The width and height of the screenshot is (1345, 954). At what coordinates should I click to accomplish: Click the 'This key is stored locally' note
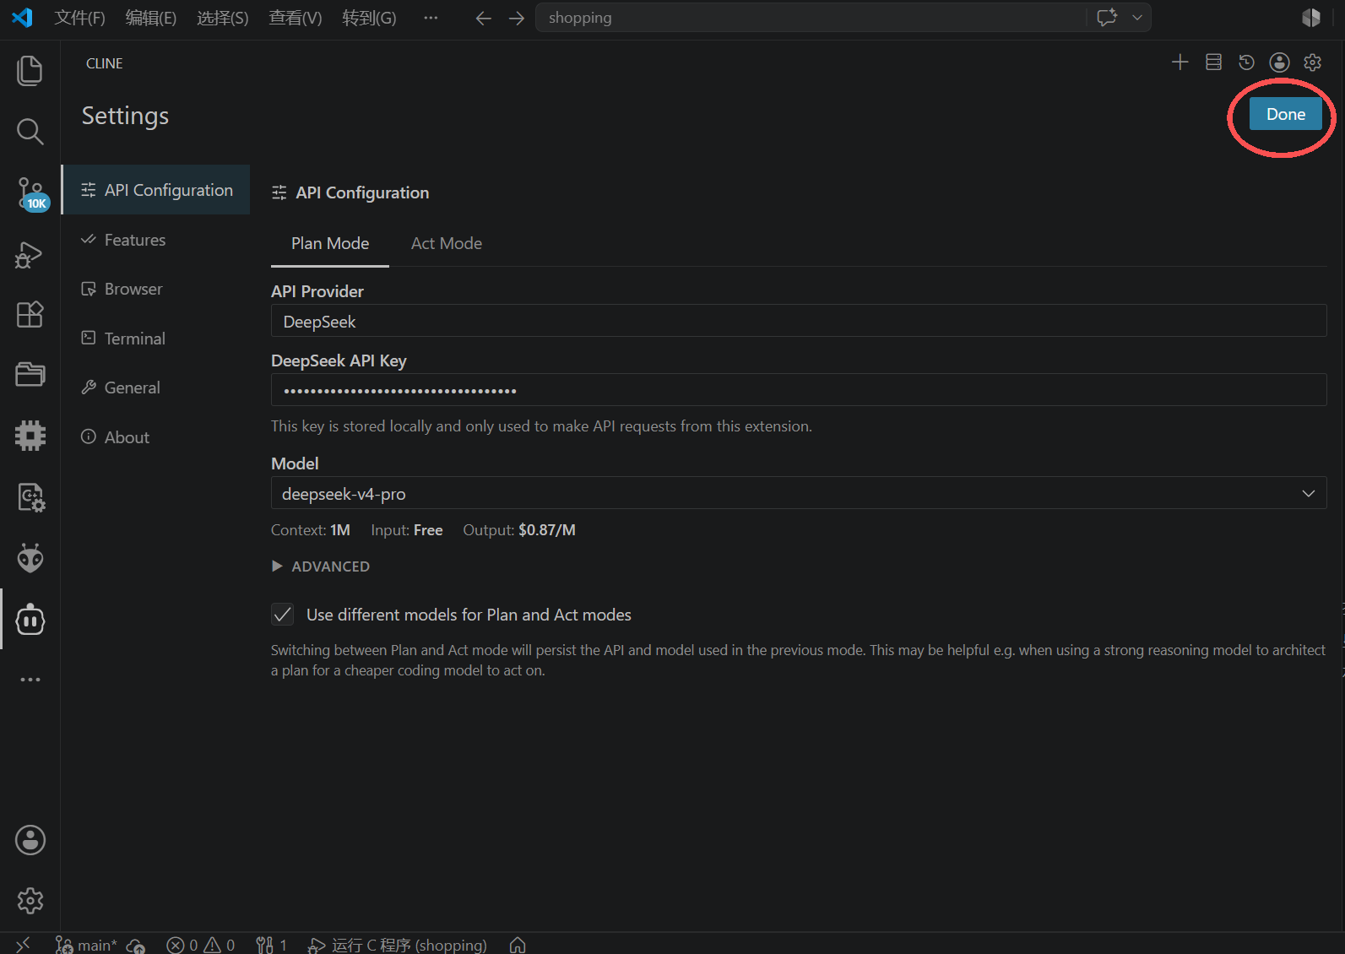coord(541,426)
